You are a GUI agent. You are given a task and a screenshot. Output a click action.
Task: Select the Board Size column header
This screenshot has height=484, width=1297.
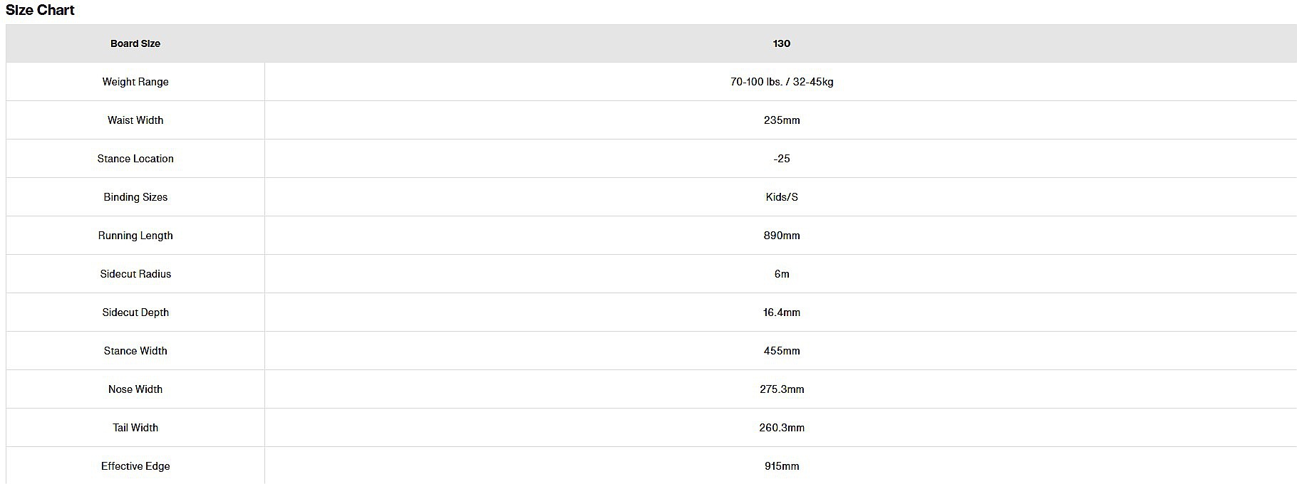click(x=135, y=43)
